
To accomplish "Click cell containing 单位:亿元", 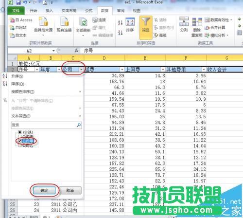I will (x=29, y=64).
